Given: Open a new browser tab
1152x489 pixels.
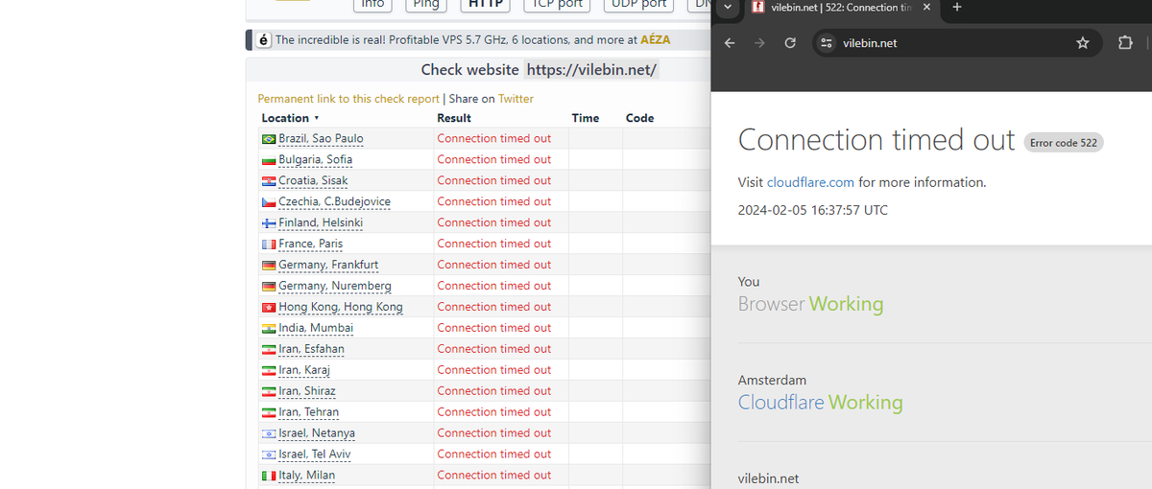Looking at the screenshot, I should (x=957, y=8).
